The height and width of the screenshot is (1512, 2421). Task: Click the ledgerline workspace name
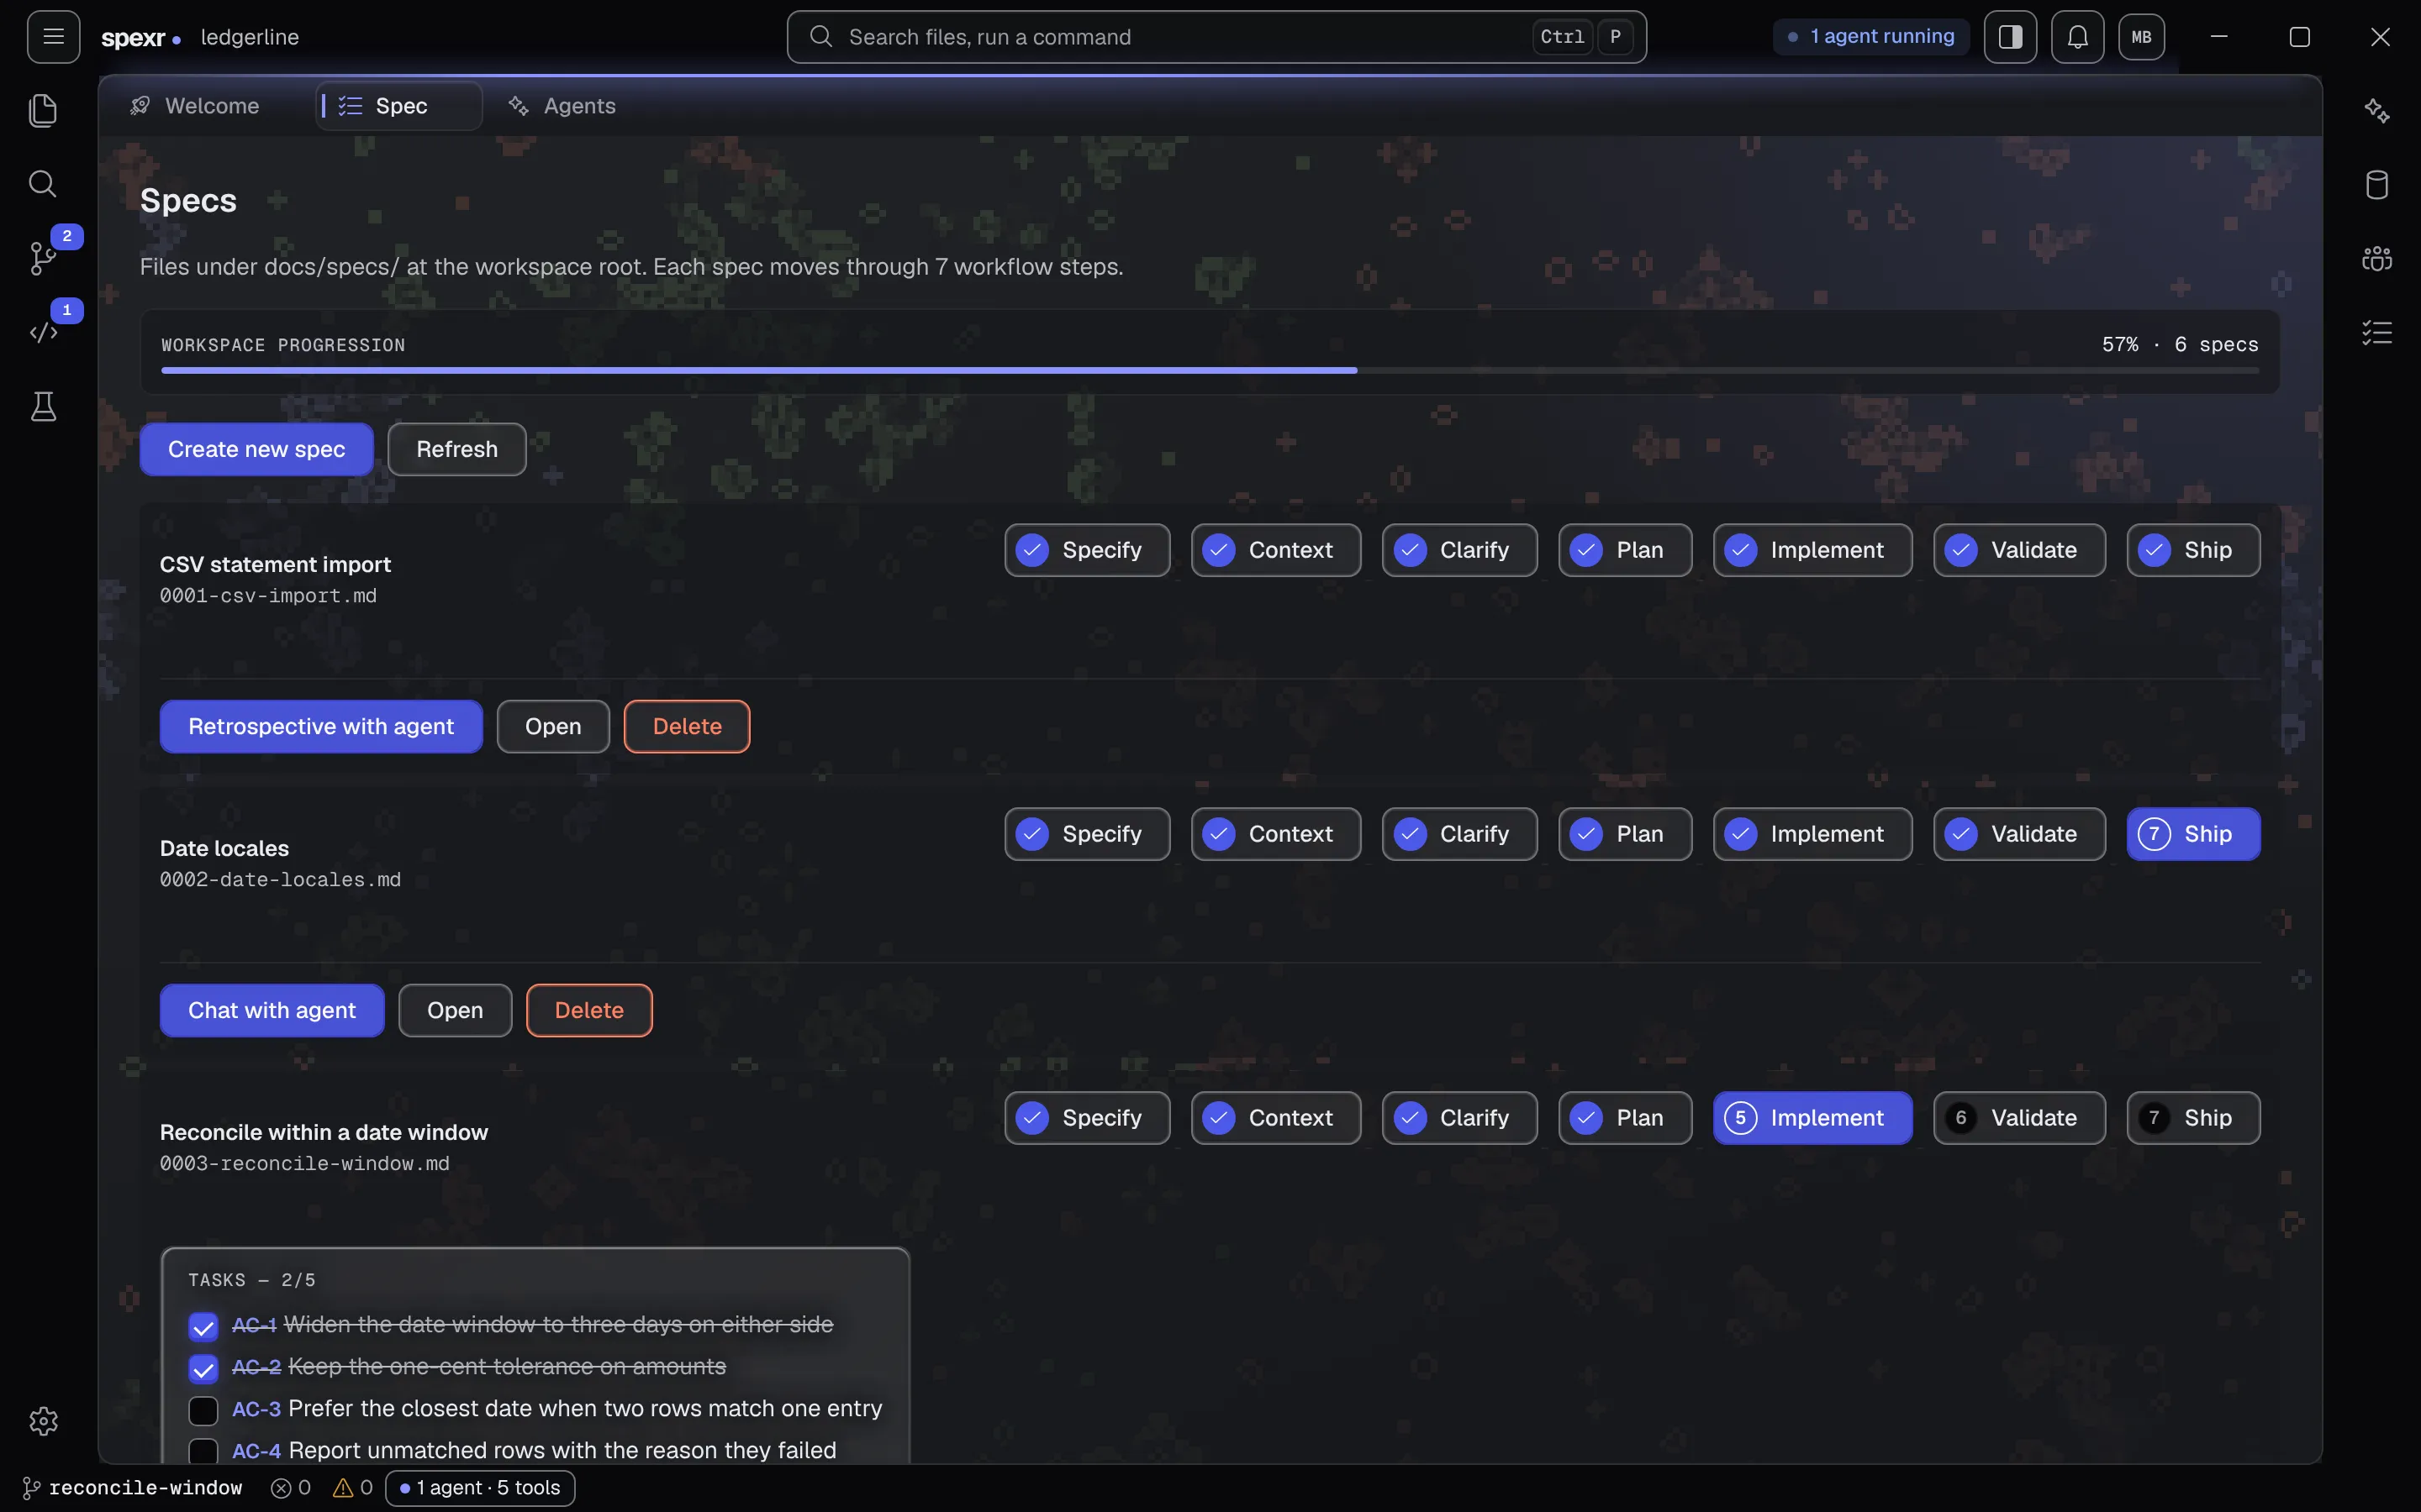[x=249, y=37]
